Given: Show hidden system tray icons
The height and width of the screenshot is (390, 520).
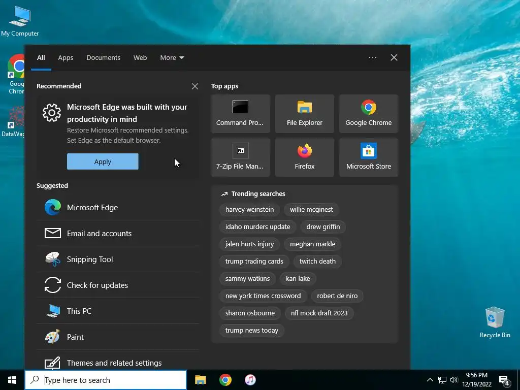Looking at the screenshot, I should 430,380.
